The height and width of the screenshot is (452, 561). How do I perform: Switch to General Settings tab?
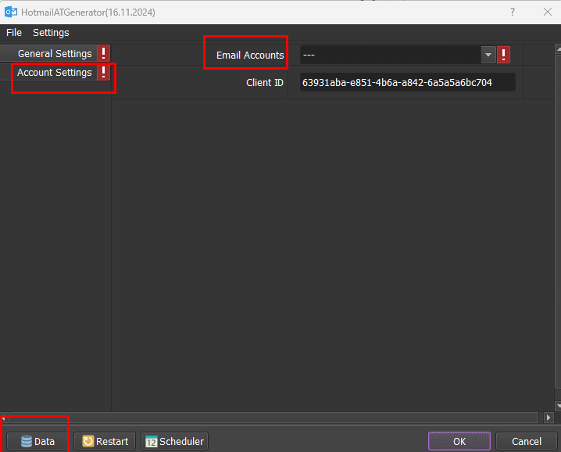pyautogui.click(x=55, y=54)
